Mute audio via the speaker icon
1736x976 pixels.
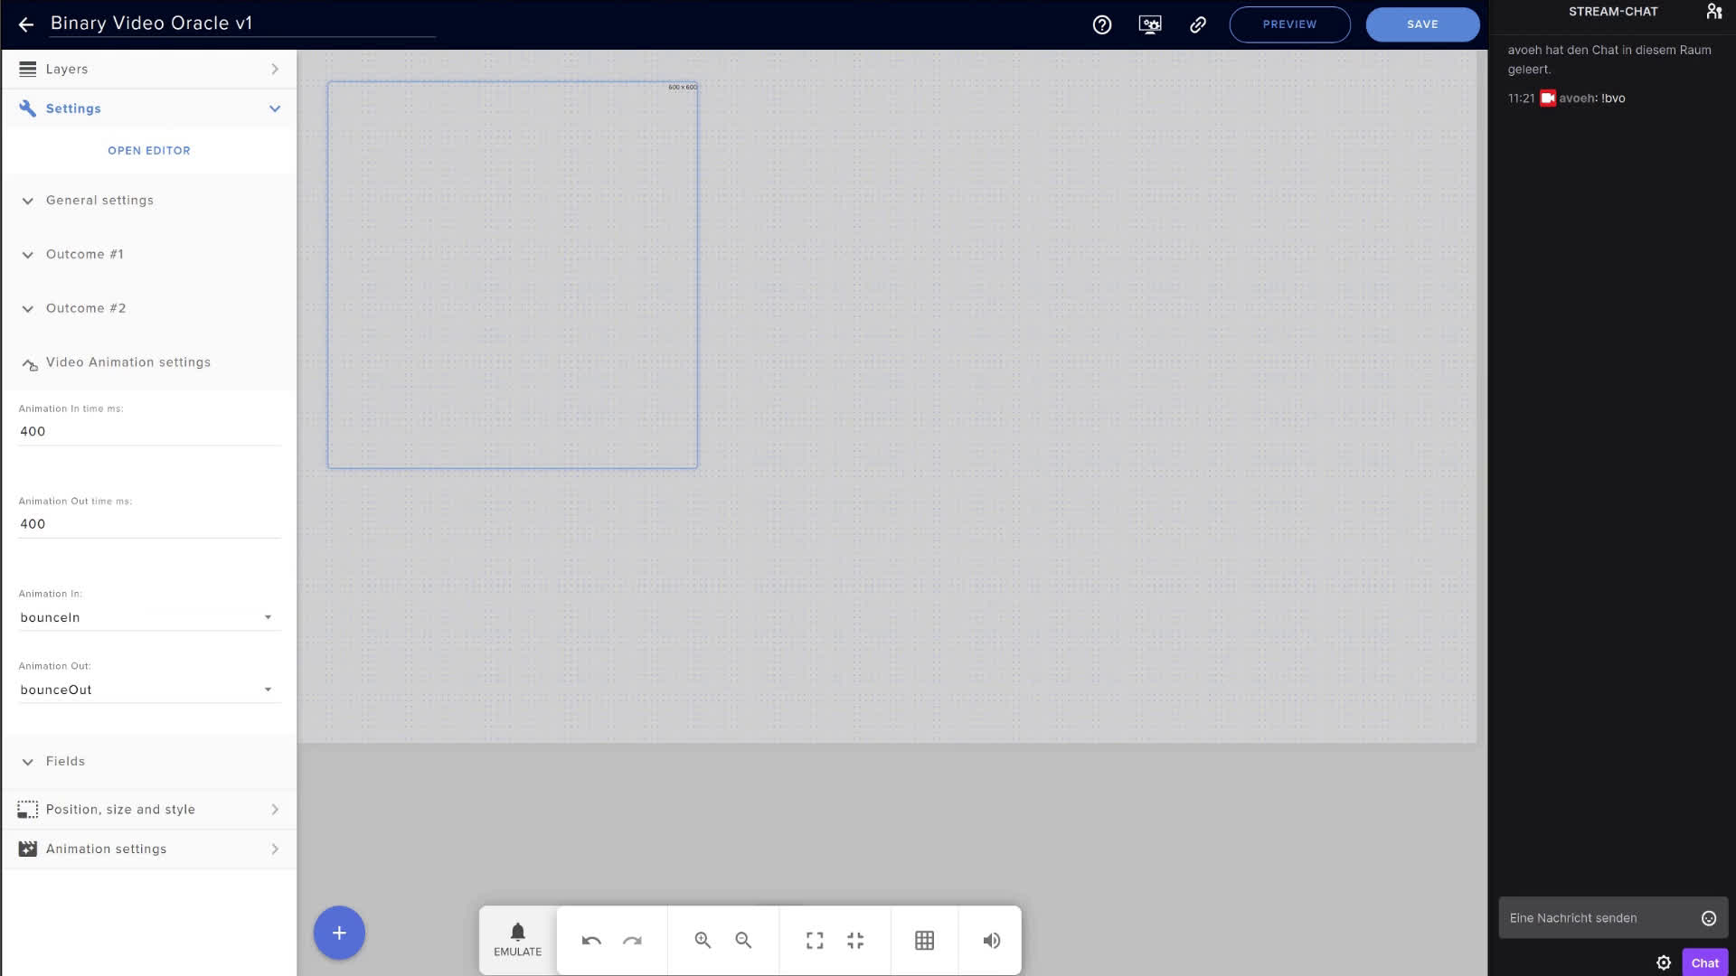tap(991, 940)
